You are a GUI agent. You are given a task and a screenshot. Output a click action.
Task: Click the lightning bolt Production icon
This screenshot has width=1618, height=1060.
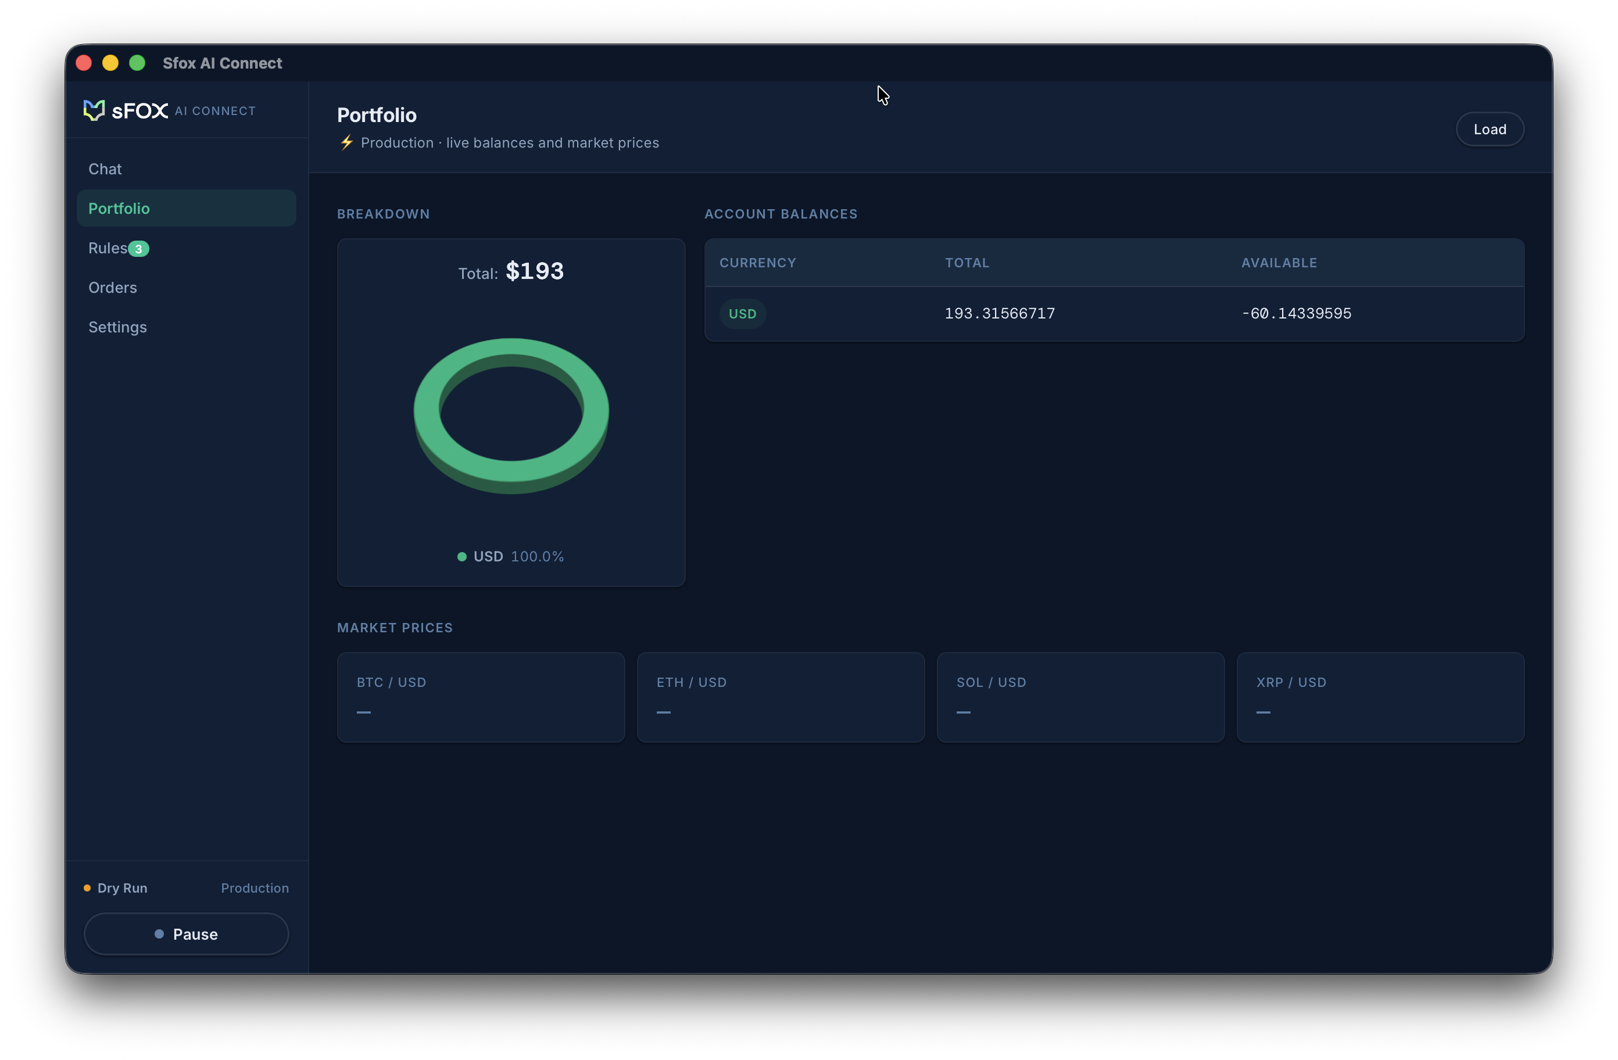pos(347,143)
